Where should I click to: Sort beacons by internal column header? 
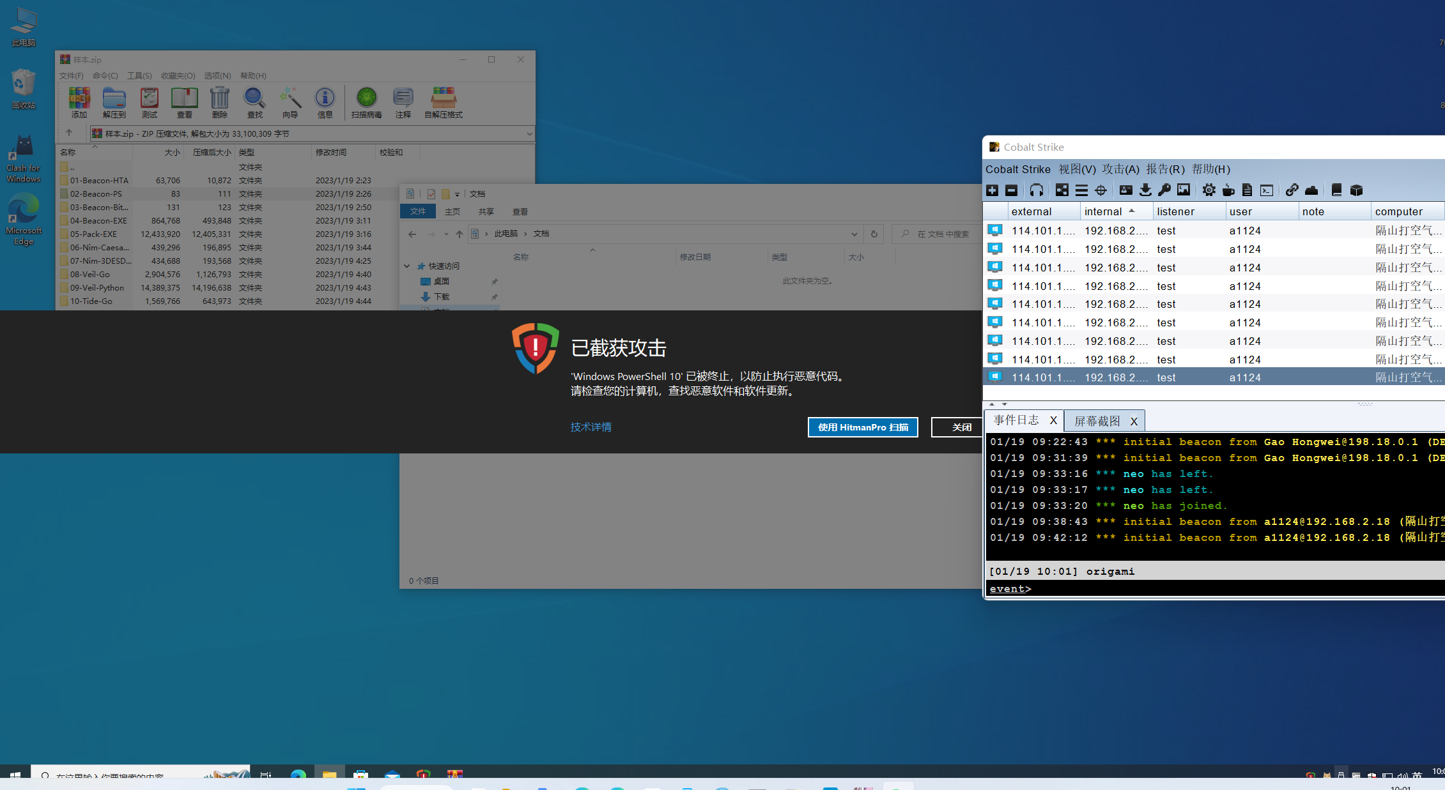1109,211
